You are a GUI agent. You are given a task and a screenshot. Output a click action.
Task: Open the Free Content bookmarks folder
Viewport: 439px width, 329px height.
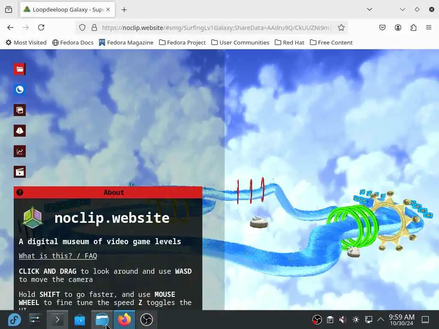331,42
